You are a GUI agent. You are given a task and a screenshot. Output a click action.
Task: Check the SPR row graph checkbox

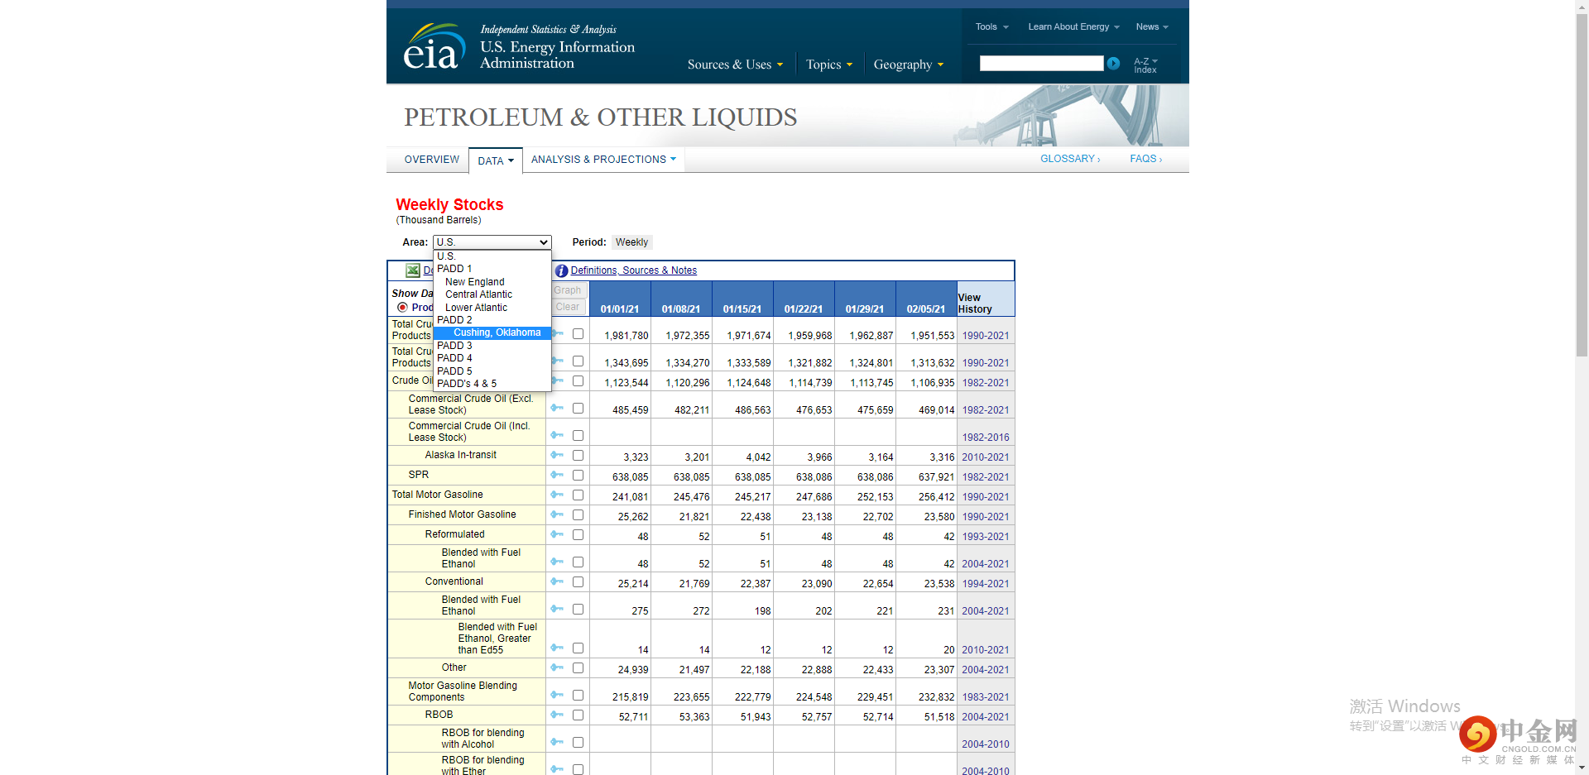pyautogui.click(x=578, y=476)
